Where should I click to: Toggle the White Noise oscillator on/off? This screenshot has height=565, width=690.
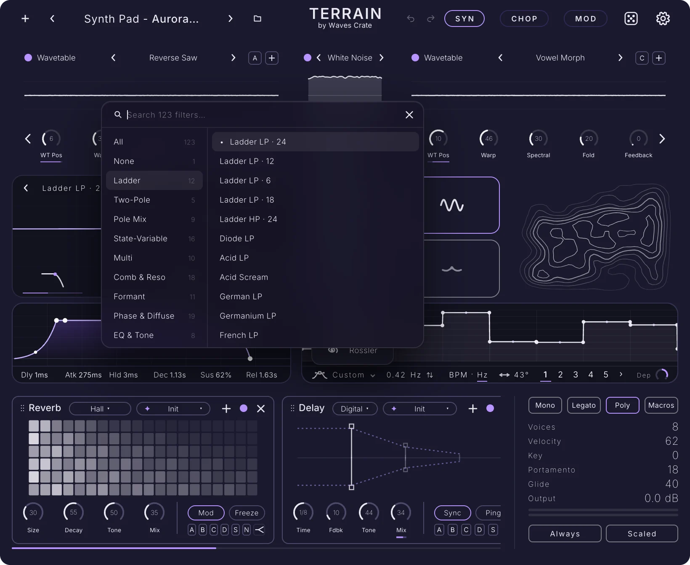pyautogui.click(x=308, y=58)
